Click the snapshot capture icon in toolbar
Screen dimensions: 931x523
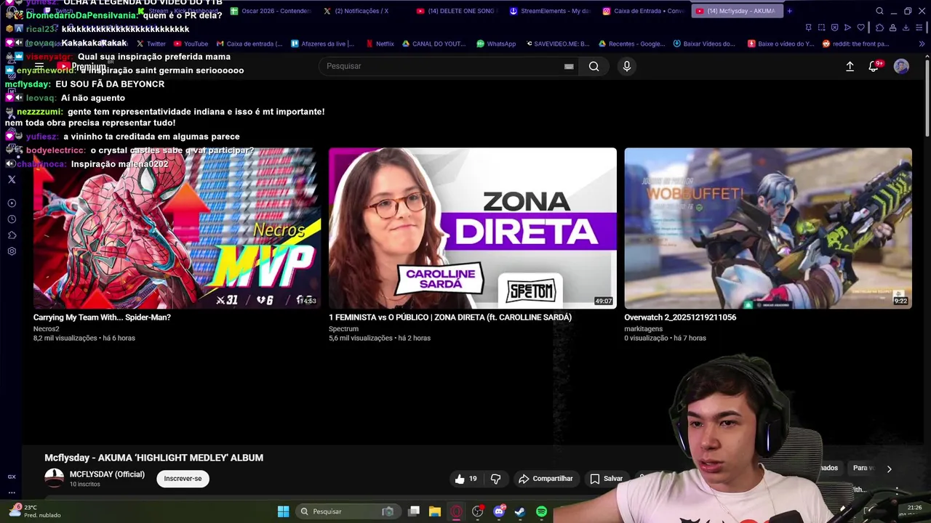[821, 28]
